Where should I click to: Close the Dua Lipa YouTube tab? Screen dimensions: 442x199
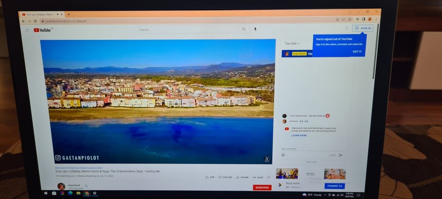click(62, 15)
